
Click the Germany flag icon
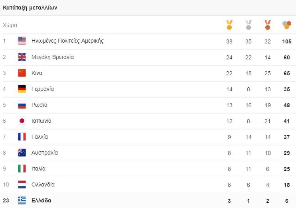(22, 89)
